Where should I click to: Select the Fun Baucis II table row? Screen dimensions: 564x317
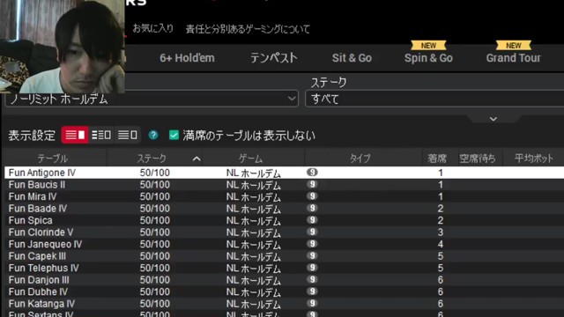(x=284, y=185)
